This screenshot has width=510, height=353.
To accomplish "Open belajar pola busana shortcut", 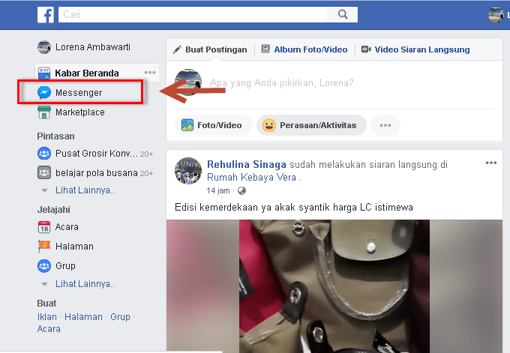I will 96,172.
